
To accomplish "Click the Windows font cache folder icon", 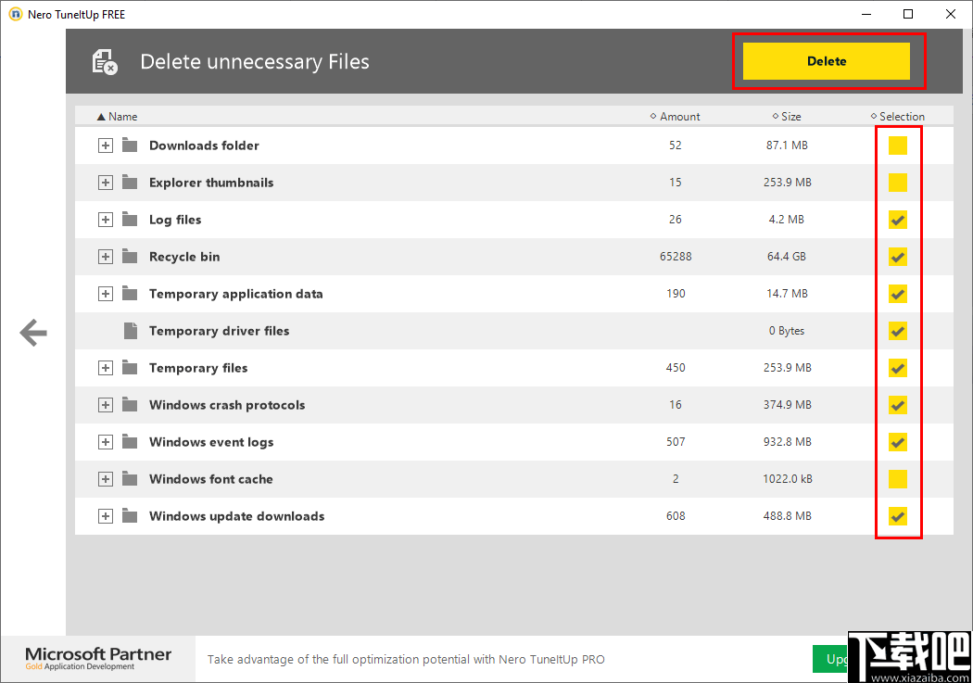I will (130, 479).
